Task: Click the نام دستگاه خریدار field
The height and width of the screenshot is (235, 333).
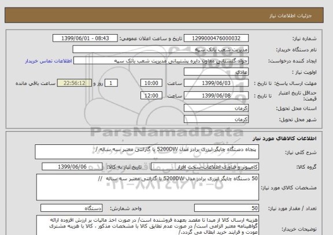Action: tap(161, 50)
